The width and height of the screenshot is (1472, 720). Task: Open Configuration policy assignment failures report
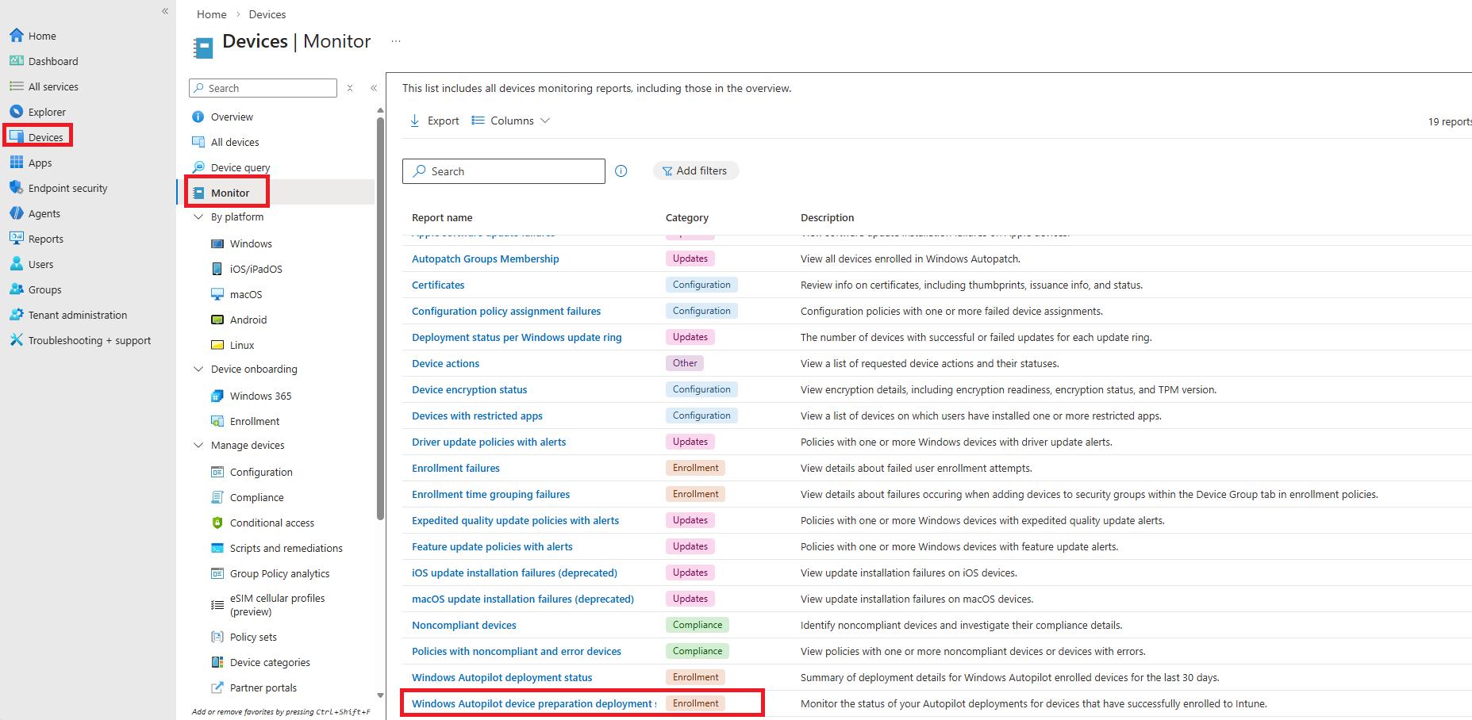coord(506,311)
